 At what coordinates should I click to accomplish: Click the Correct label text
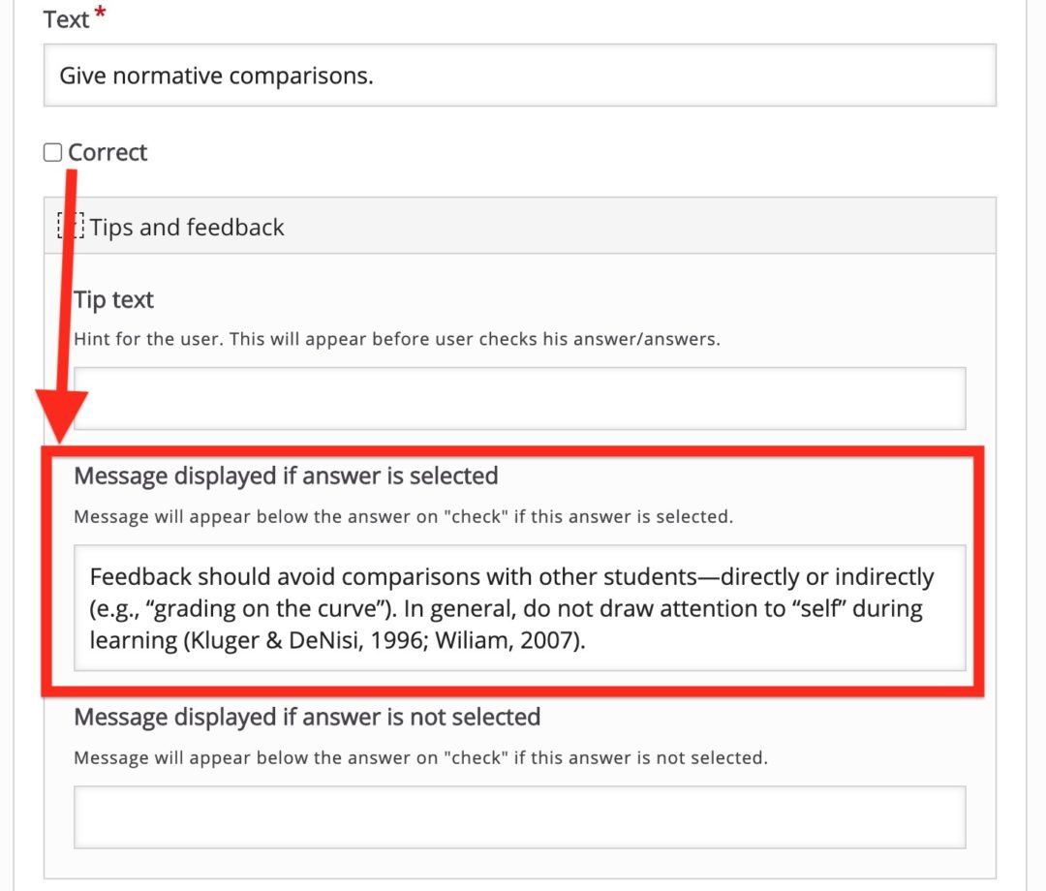pos(107,152)
